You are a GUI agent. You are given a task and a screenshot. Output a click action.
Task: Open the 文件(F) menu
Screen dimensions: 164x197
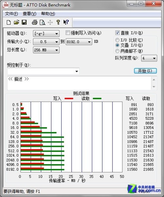[x=11, y=14]
